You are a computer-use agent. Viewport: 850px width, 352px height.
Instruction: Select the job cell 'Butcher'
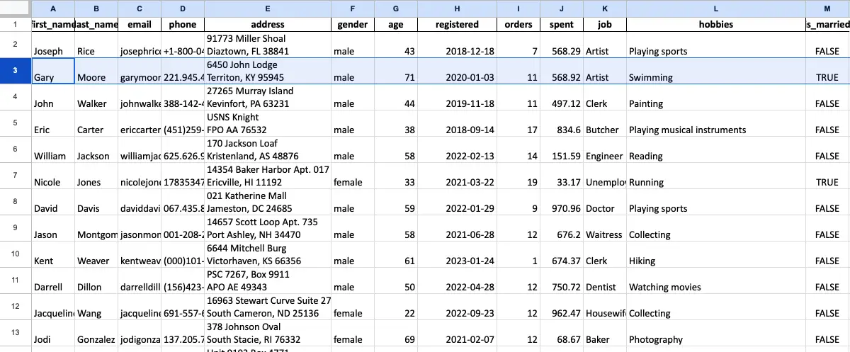[605, 123]
